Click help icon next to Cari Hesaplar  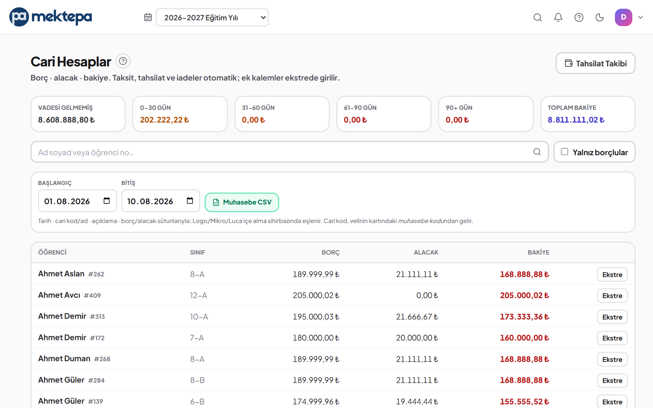[x=123, y=61]
